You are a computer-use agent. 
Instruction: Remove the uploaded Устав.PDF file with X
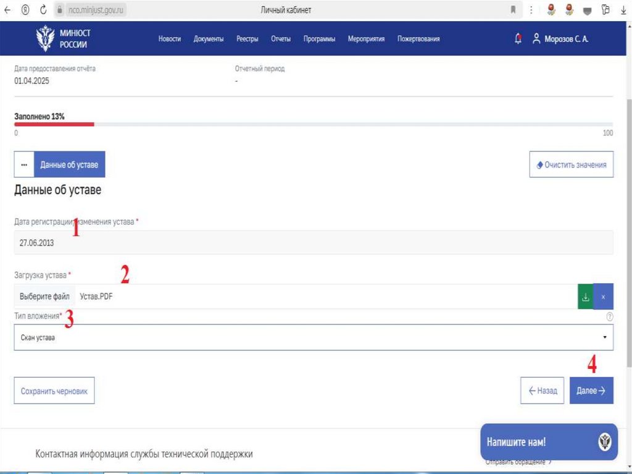coord(604,297)
